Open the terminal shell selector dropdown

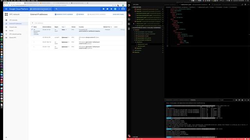coord(227,100)
